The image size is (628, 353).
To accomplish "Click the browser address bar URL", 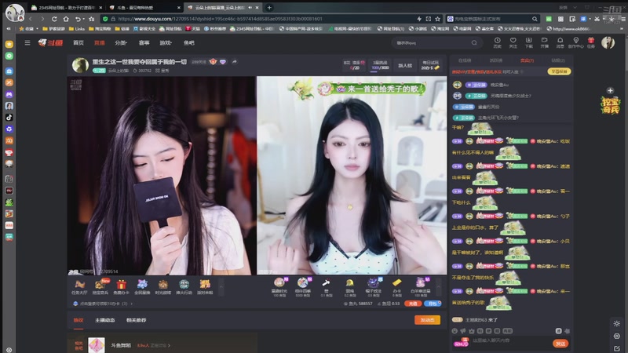I will (x=221, y=19).
